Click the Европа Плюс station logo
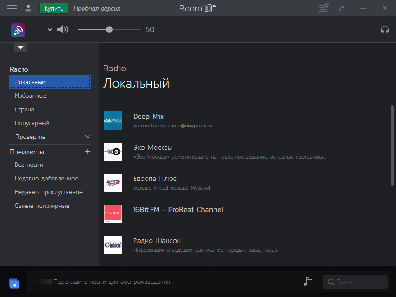This screenshot has height=297, width=396. (x=113, y=183)
